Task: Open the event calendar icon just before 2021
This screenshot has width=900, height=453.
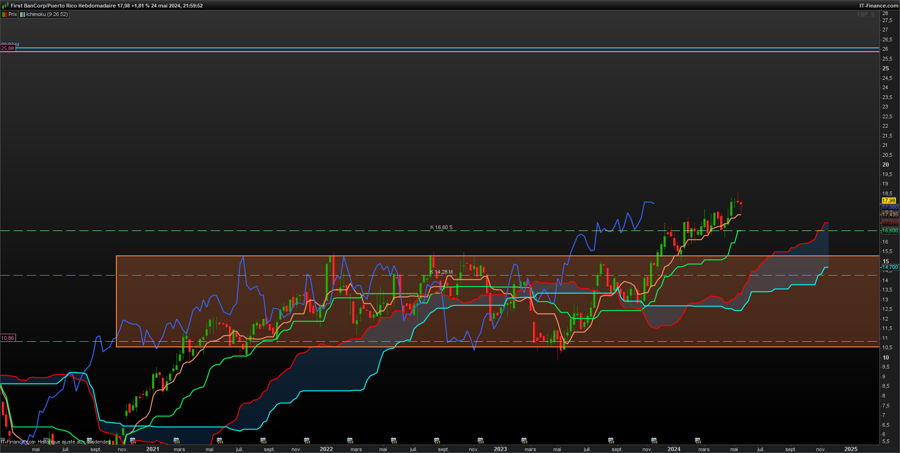Action: click(x=133, y=440)
